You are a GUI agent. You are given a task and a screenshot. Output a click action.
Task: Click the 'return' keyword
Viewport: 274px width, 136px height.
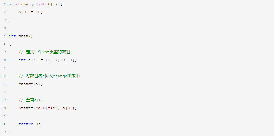pyautogui.click(x=26, y=124)
